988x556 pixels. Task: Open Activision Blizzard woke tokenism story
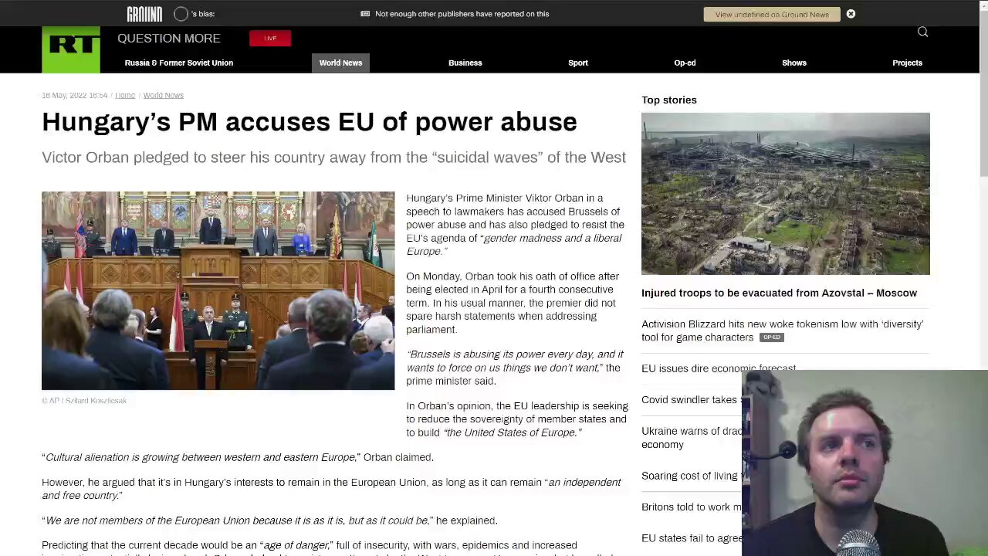click(782, 331)
